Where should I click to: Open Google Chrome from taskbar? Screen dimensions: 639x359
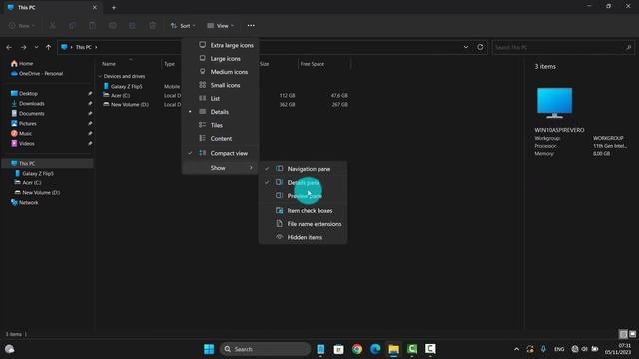357,349
